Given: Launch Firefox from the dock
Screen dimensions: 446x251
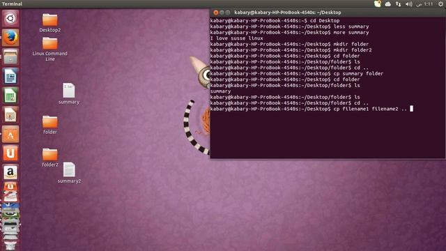Looking at the screenshot, I should (10, 38).
